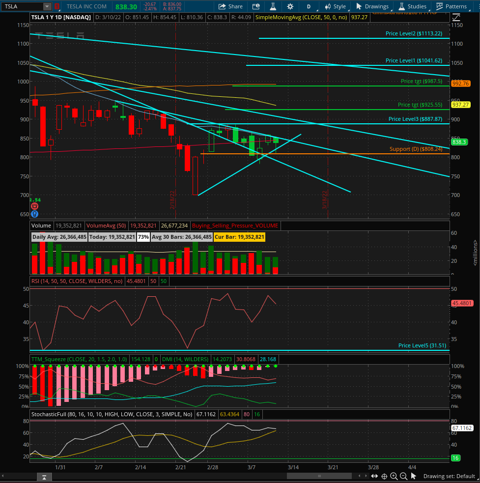Click the Volume study label

tap(41, 226)
